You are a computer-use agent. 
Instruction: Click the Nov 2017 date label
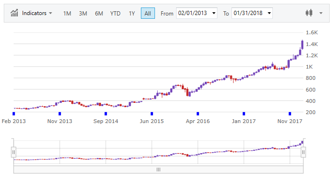(290, 121)
